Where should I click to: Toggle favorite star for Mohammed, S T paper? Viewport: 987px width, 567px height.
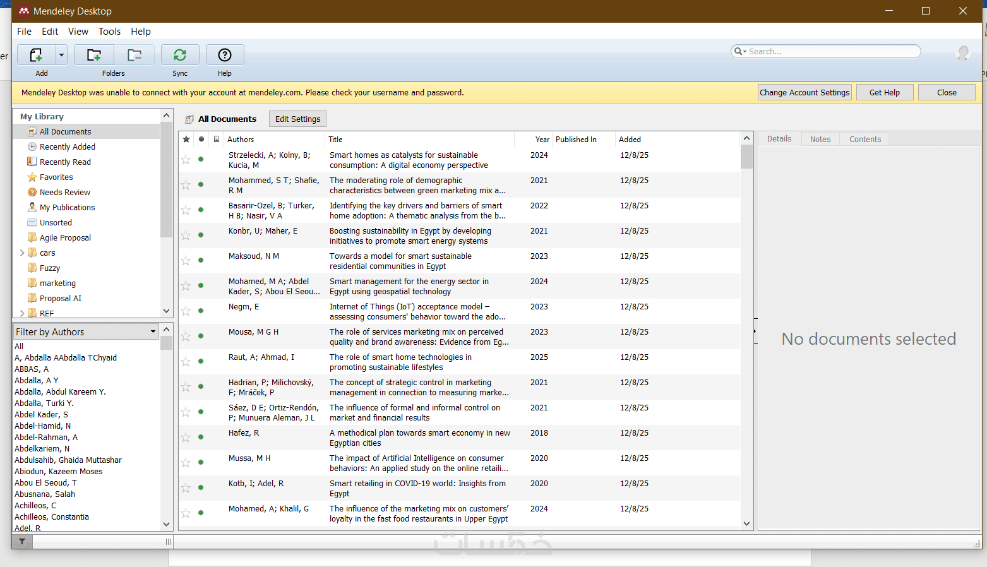pyautogui.click(x=186, y=185)
